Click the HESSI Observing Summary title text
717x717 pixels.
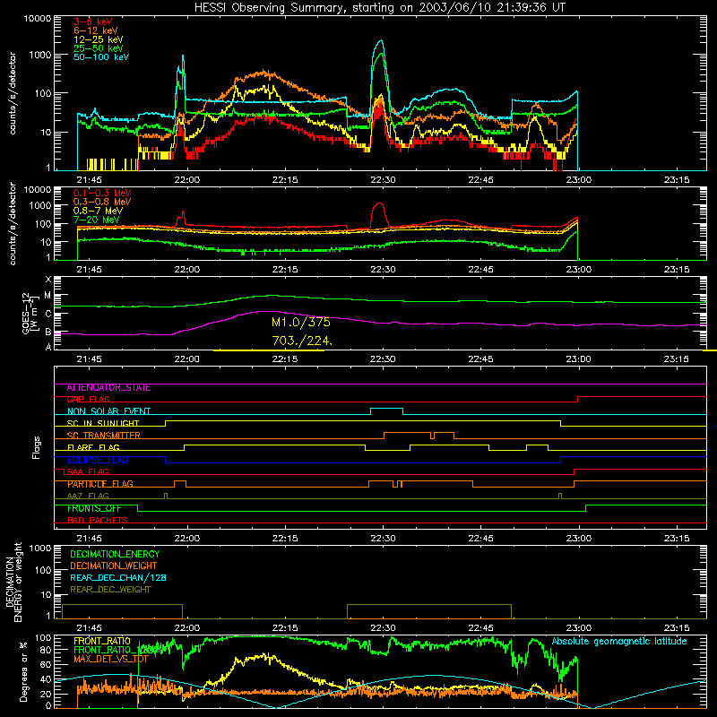[x=379, y=8]
